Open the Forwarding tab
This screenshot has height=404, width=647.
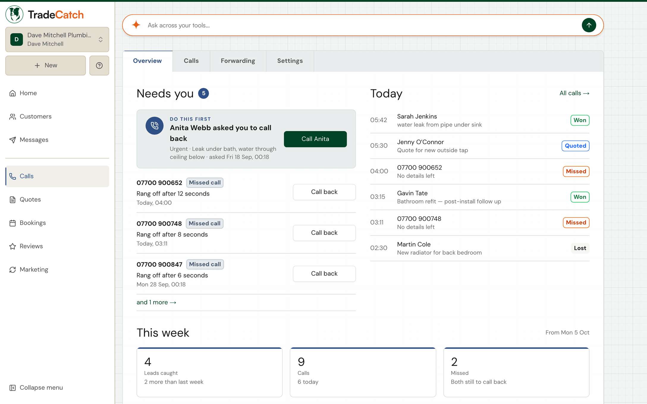click(x=238, y=61)
